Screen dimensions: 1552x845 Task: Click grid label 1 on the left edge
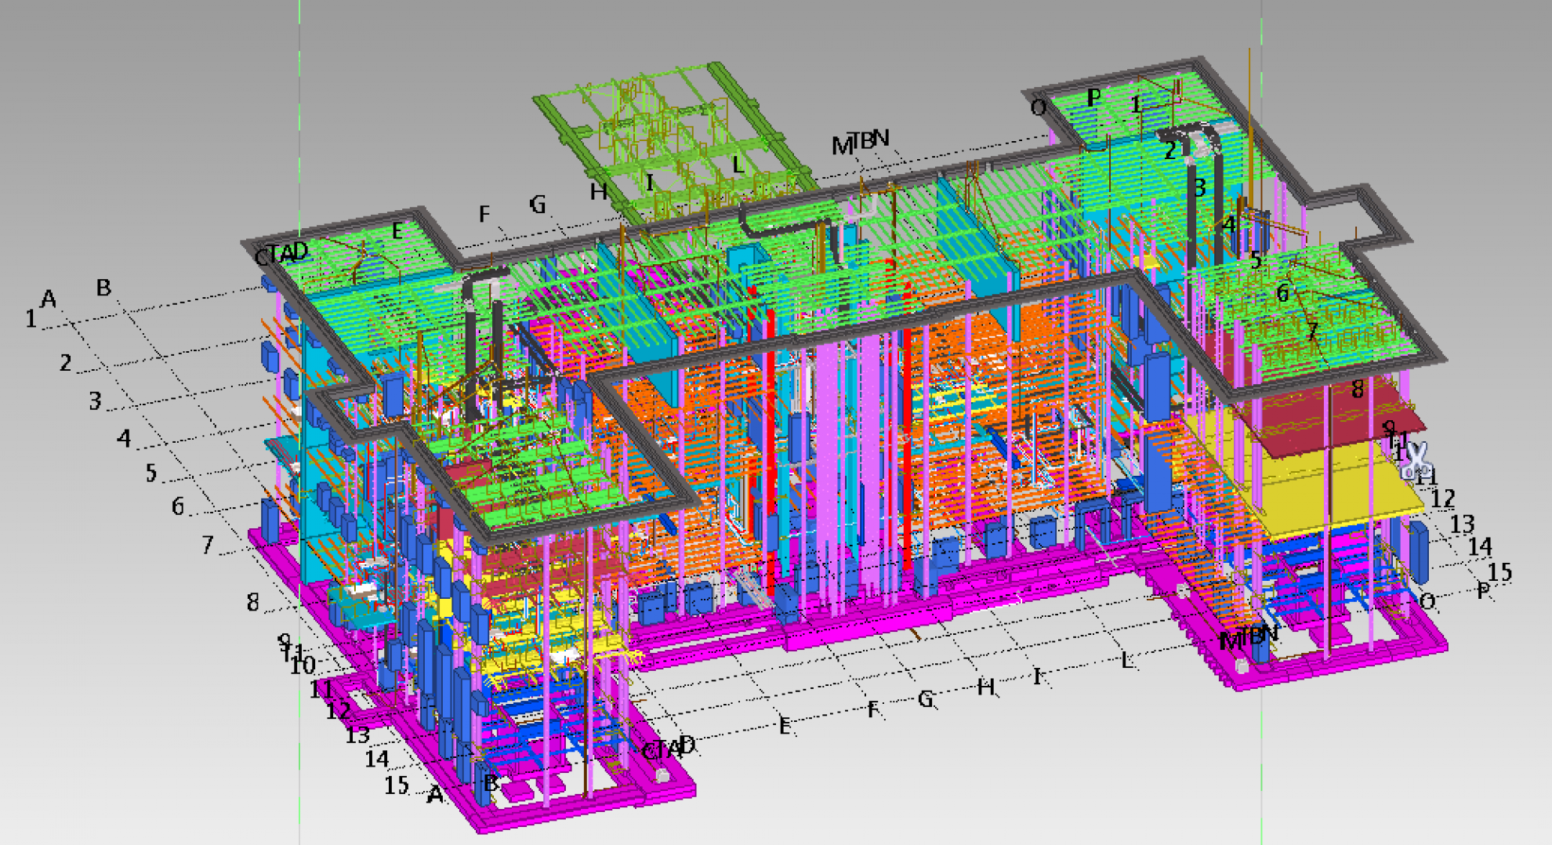tap(31, 319)
